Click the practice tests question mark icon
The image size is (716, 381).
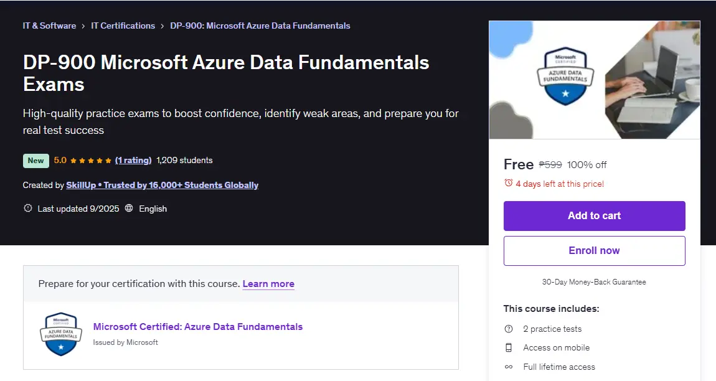point(508,329)
